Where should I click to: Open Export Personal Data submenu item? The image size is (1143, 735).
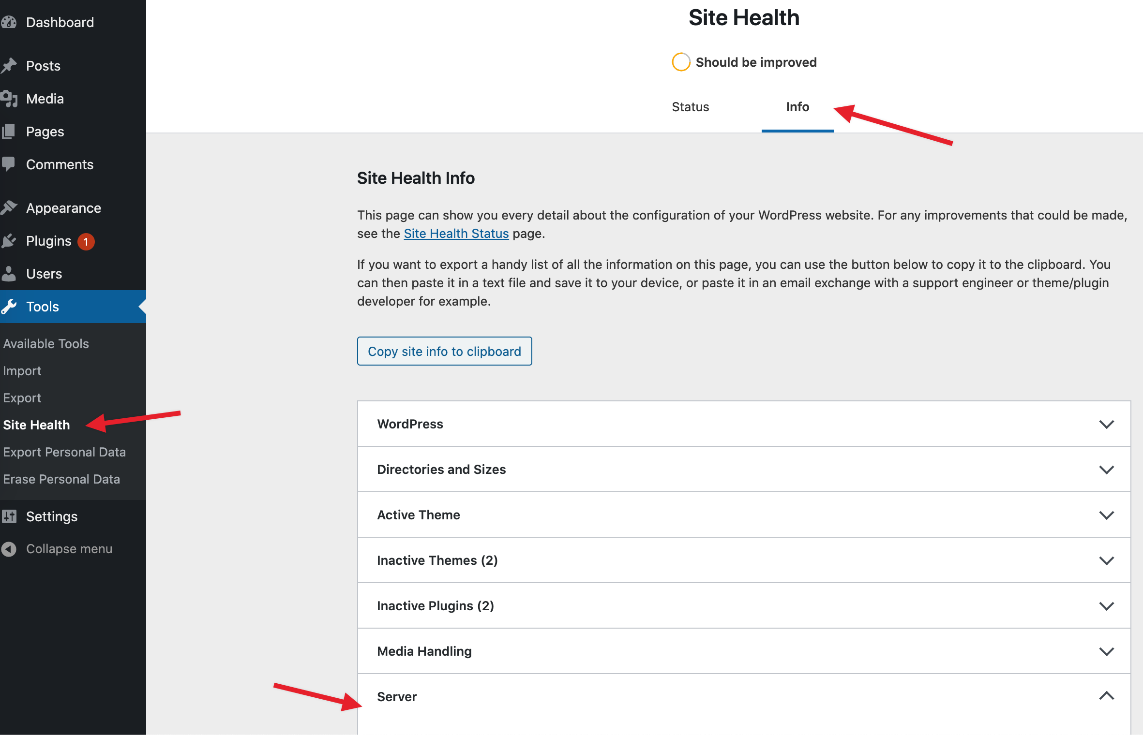coord(64,452)
